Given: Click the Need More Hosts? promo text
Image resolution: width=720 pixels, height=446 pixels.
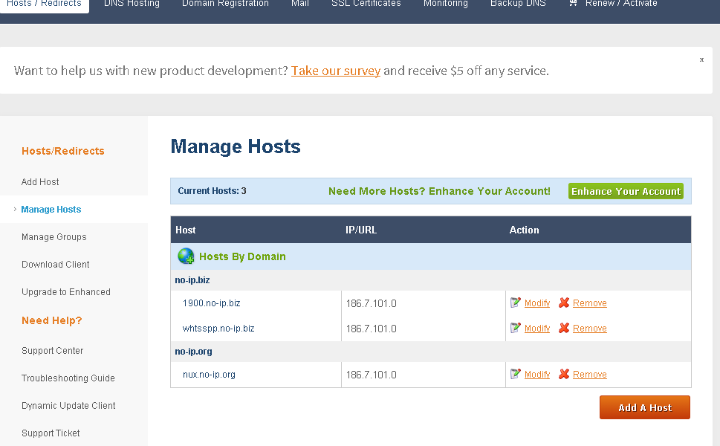Looking at the screenshot, I should pyautogui.click(x=439, y=191).
